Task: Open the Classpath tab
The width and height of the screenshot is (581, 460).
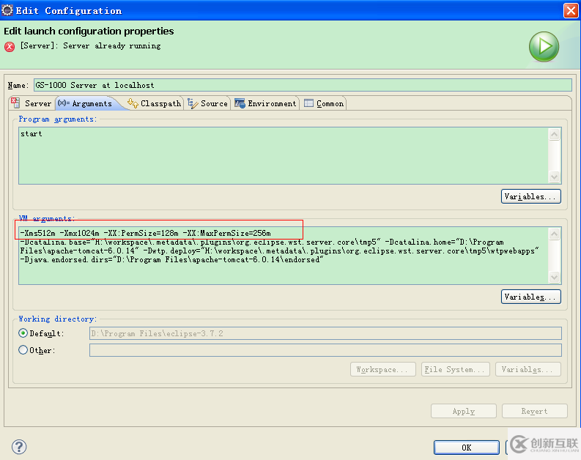Action: tap(154, 103)
